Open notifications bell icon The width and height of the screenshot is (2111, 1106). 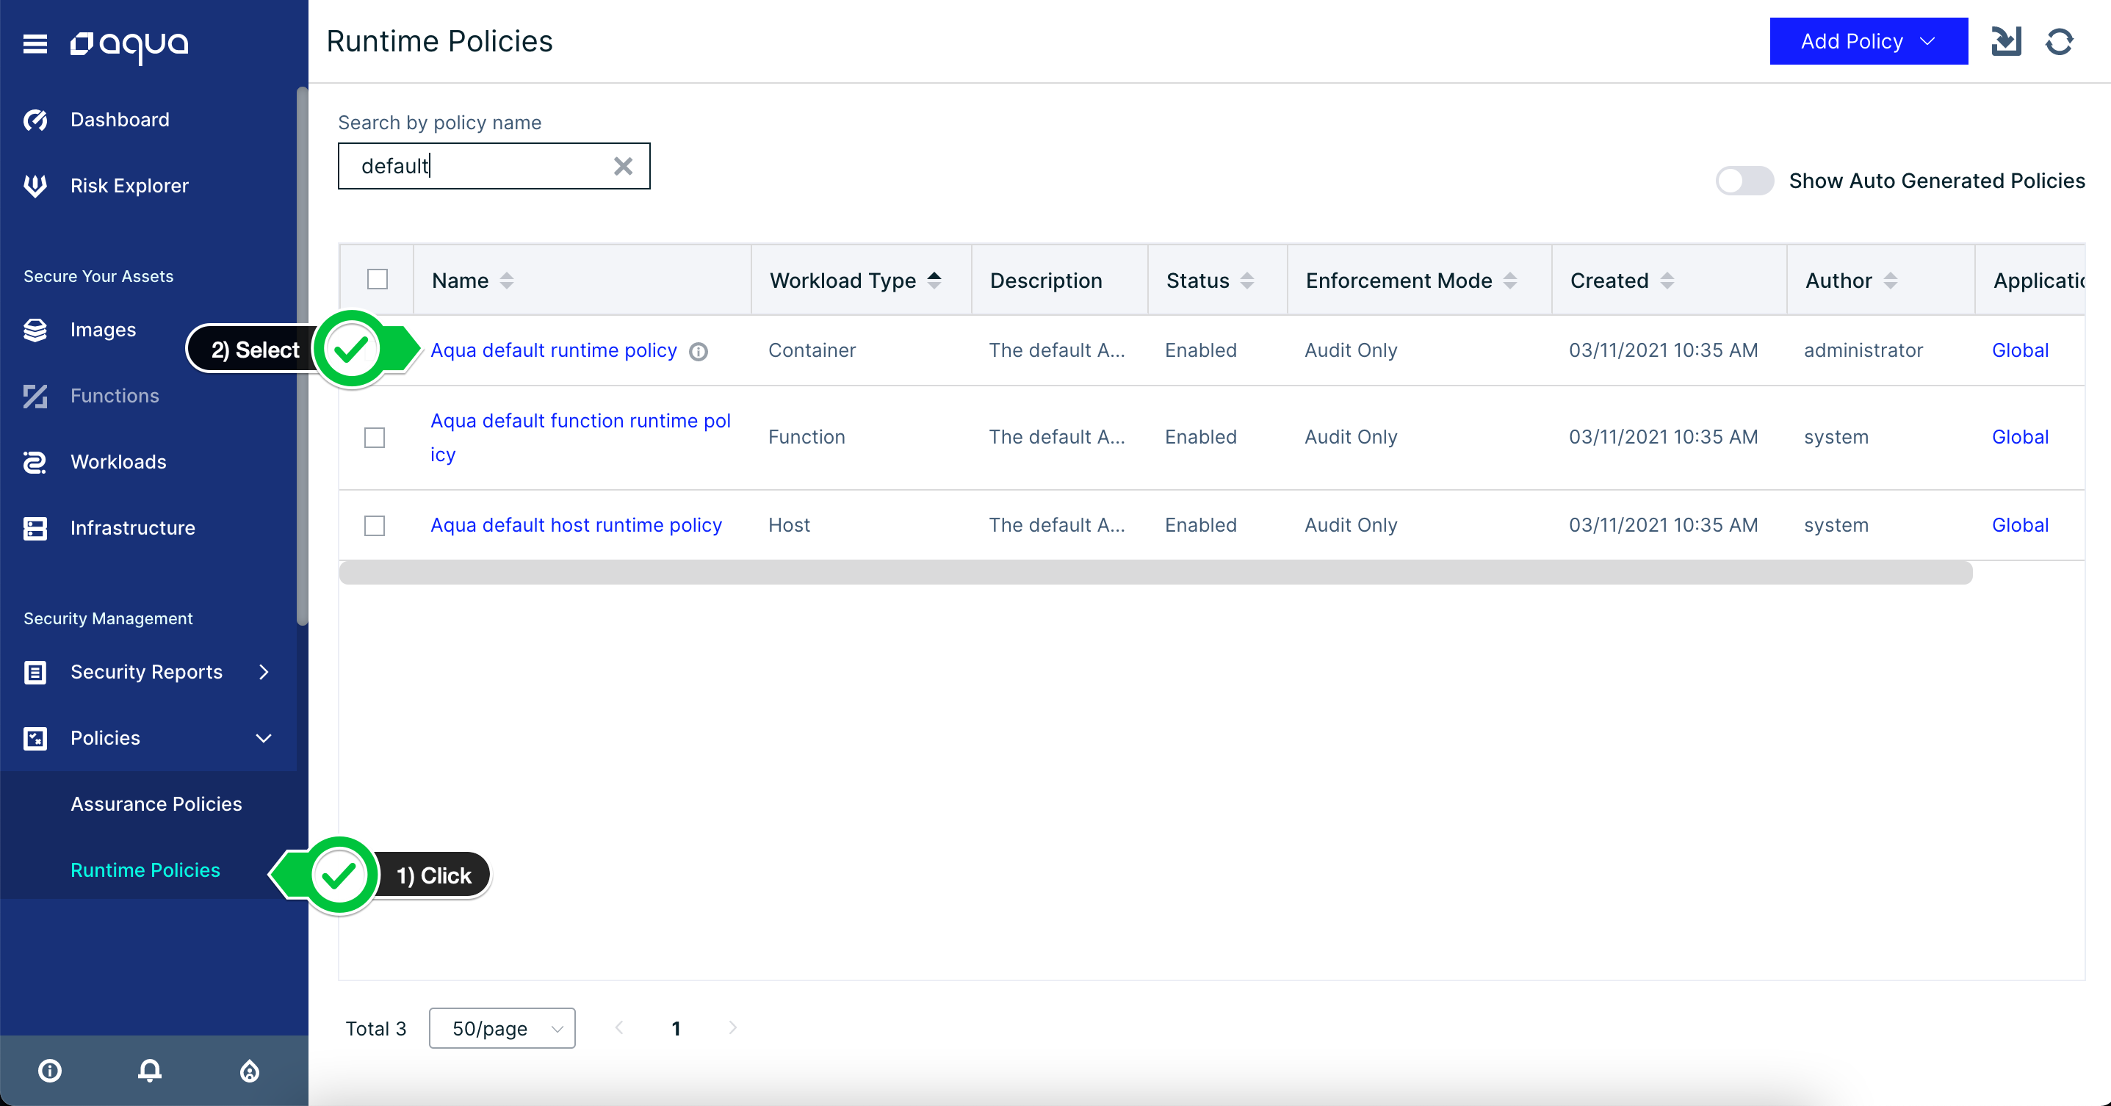(150, 1071)
